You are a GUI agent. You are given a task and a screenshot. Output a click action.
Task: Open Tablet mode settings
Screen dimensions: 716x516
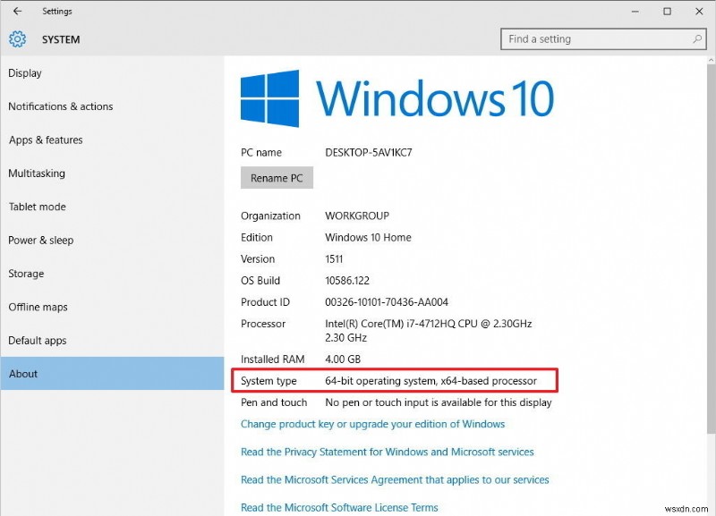[36, 207]
